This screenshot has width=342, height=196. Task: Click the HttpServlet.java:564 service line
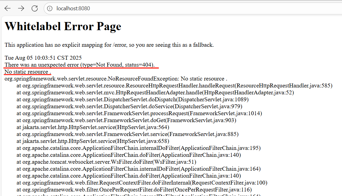93,127
